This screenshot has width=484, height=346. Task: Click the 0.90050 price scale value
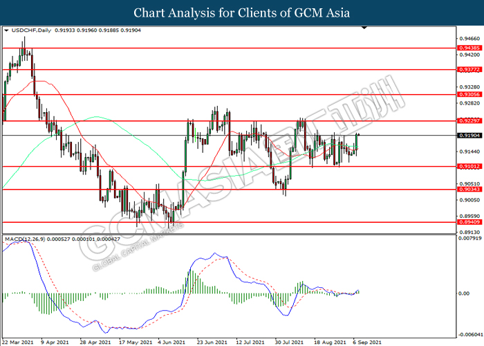469,200
